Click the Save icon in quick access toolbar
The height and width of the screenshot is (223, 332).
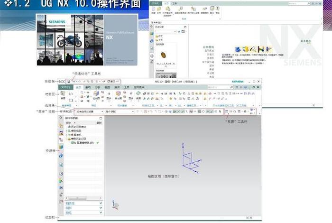68,82
